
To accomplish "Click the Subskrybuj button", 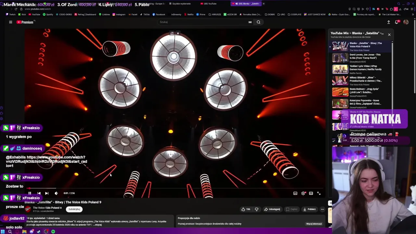I will [74, 209].
